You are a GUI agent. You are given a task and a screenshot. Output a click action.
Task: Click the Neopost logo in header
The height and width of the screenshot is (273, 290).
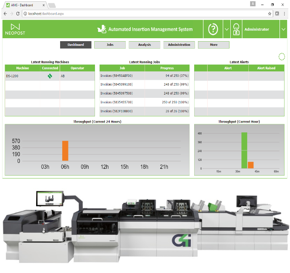[x=15, y=29]
